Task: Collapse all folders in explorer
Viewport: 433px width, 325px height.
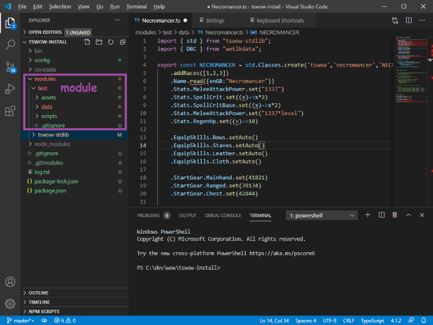Action: pos(122,42)
